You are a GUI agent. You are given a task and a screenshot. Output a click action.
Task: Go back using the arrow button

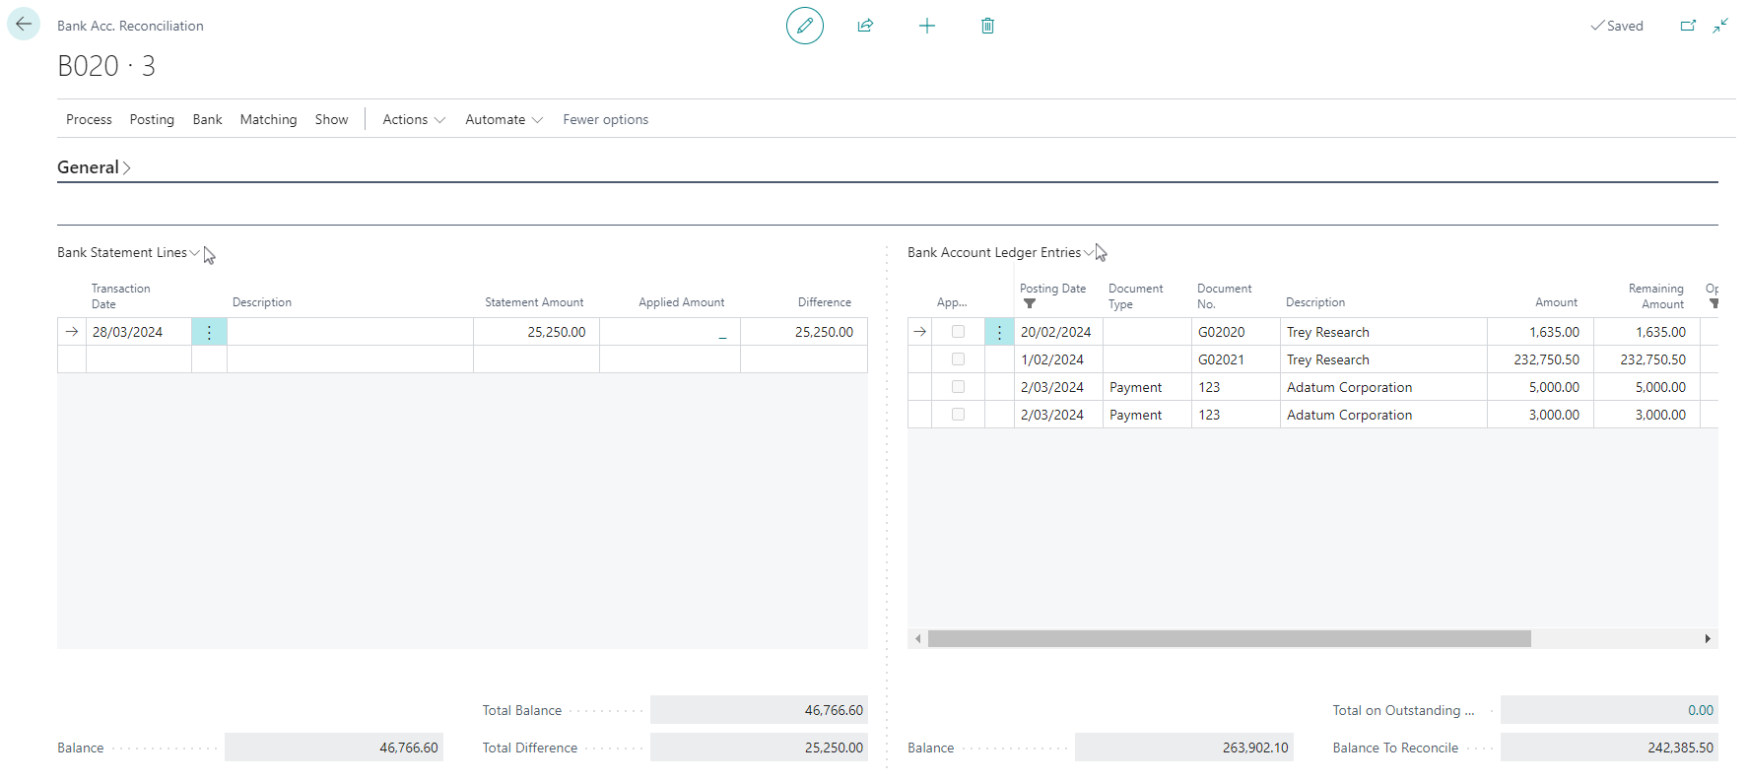[x=24, y=24]
